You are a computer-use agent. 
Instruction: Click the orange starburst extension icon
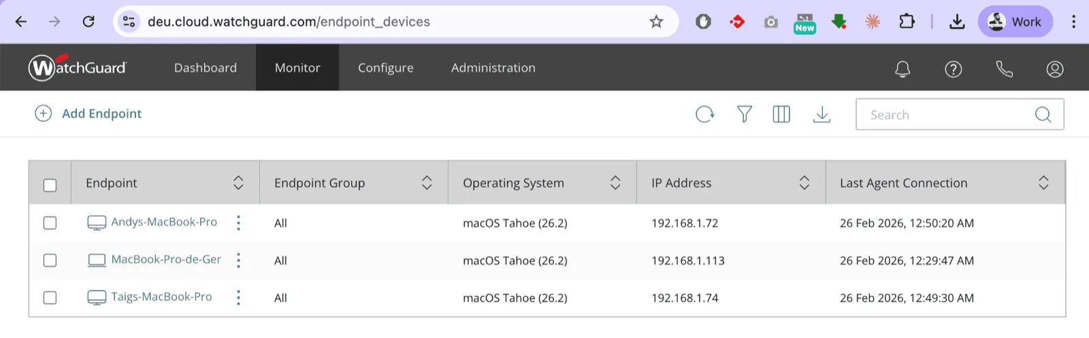click(873, 22)
